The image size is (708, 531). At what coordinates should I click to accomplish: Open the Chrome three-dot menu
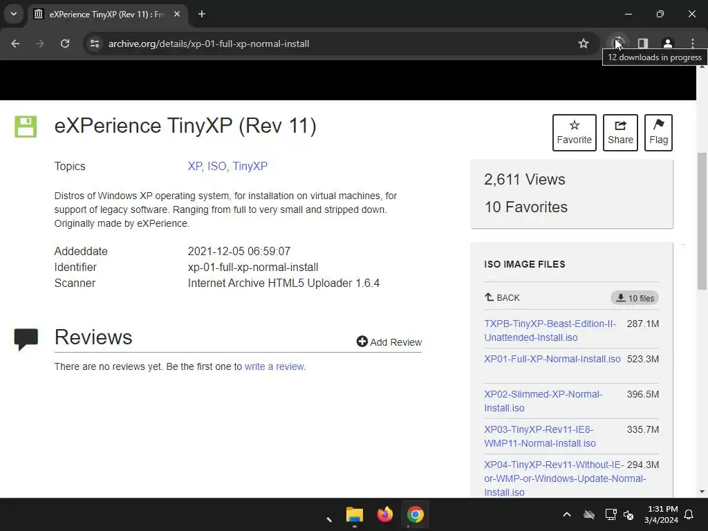coord(692,44)
